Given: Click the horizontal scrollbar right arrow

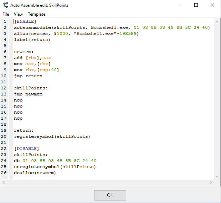Looking at the screenshot, I should pos(212,183).
